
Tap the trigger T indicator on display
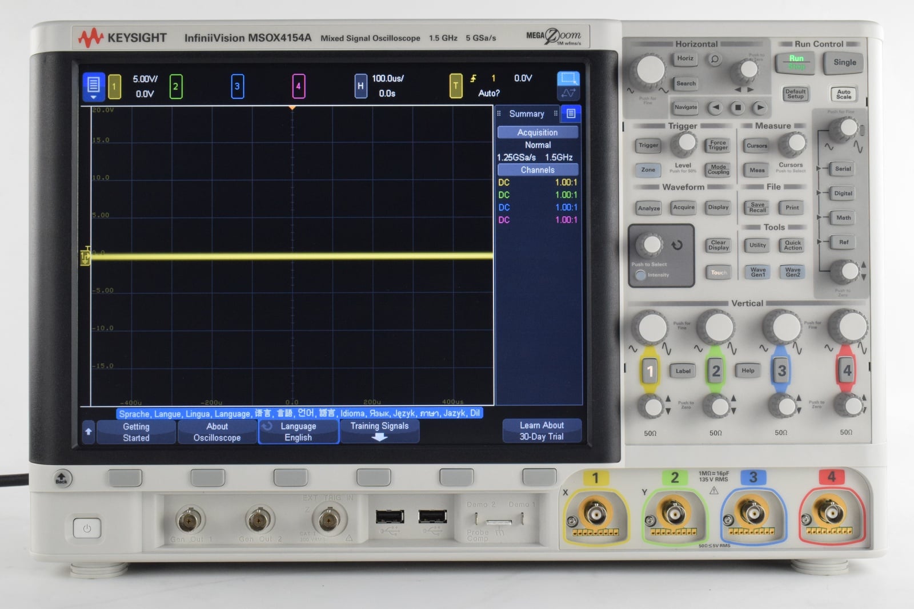point(456,86)
